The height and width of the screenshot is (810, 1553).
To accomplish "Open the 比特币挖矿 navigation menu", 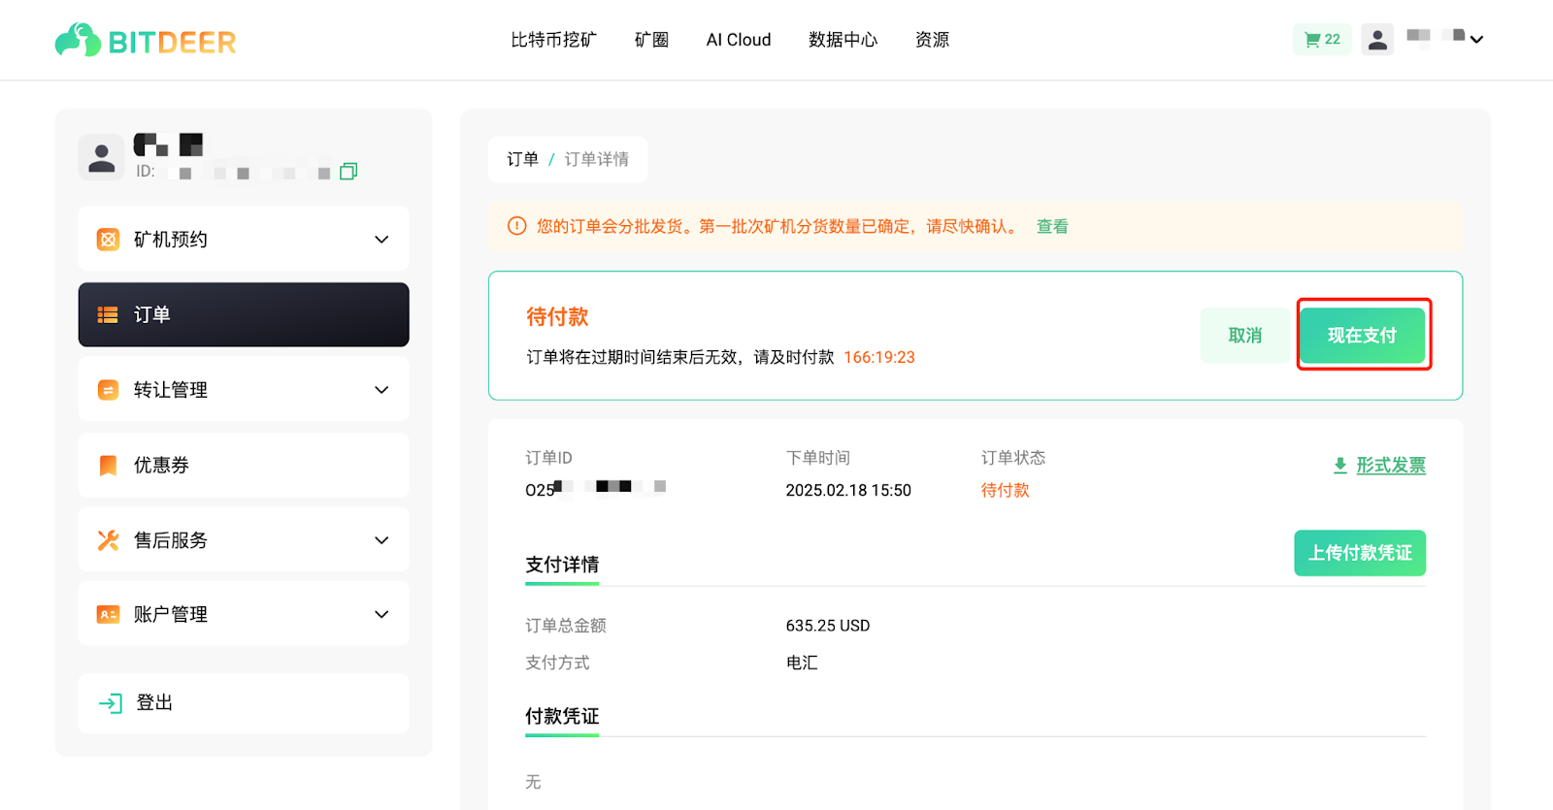I will tap(553, 40).
